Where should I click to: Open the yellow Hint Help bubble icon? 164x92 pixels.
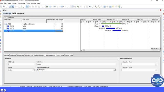[113, 7]
